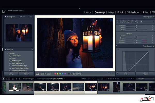This screenshot has height=103, width=155.
Task: Click badge on white dress thumbnail
Action: pyautogui.click(x=20, y=90)
